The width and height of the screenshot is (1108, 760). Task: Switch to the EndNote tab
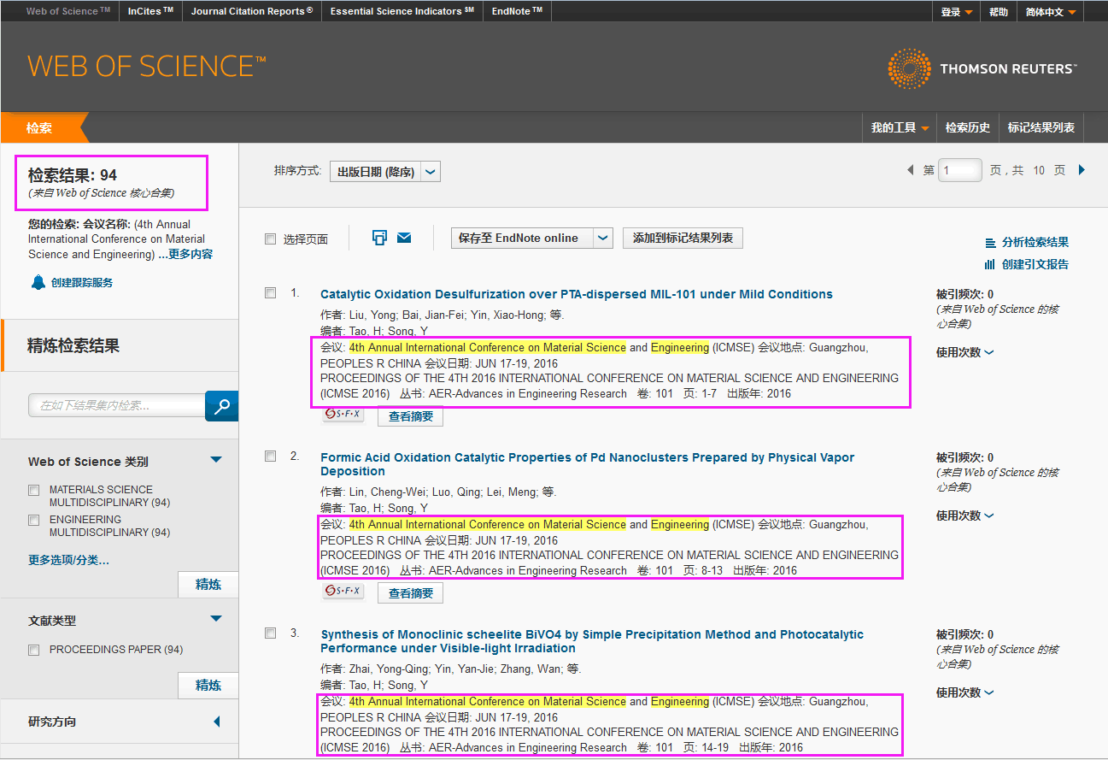[x=516, y=11]
